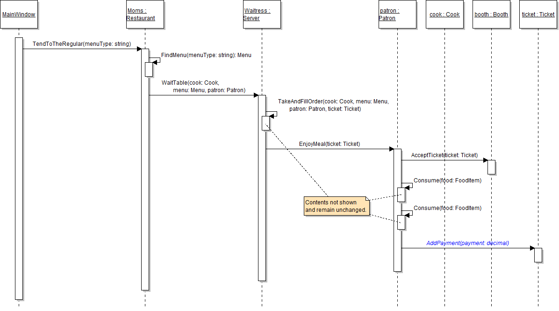The image size is (559, 311).
Task: Click the patron : Patron lifeline box
Action: click(x=397, y=14)
